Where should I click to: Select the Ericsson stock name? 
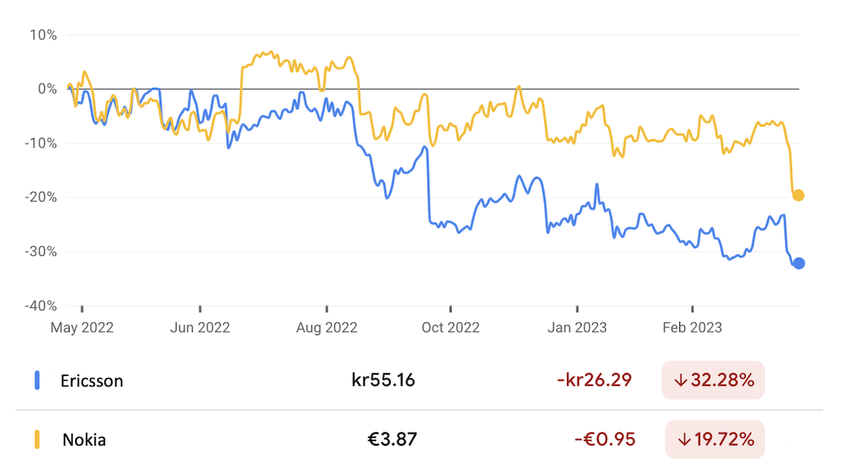92,381
